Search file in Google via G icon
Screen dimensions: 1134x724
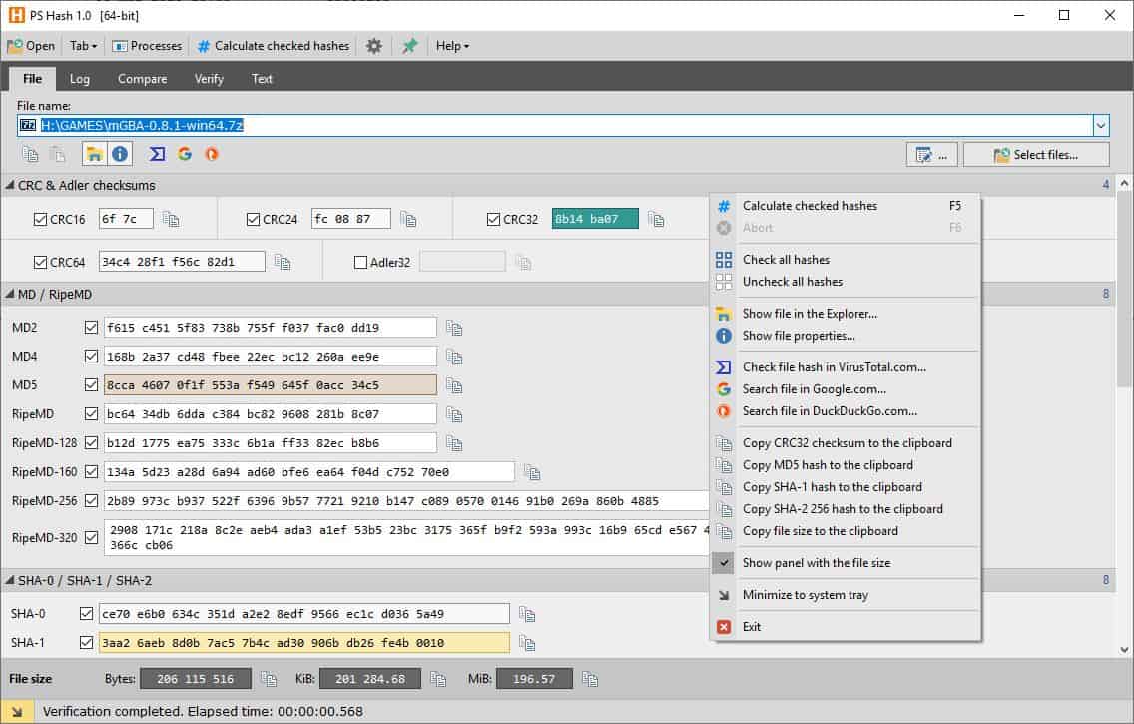pyautogui.click(x=185, y=154)
